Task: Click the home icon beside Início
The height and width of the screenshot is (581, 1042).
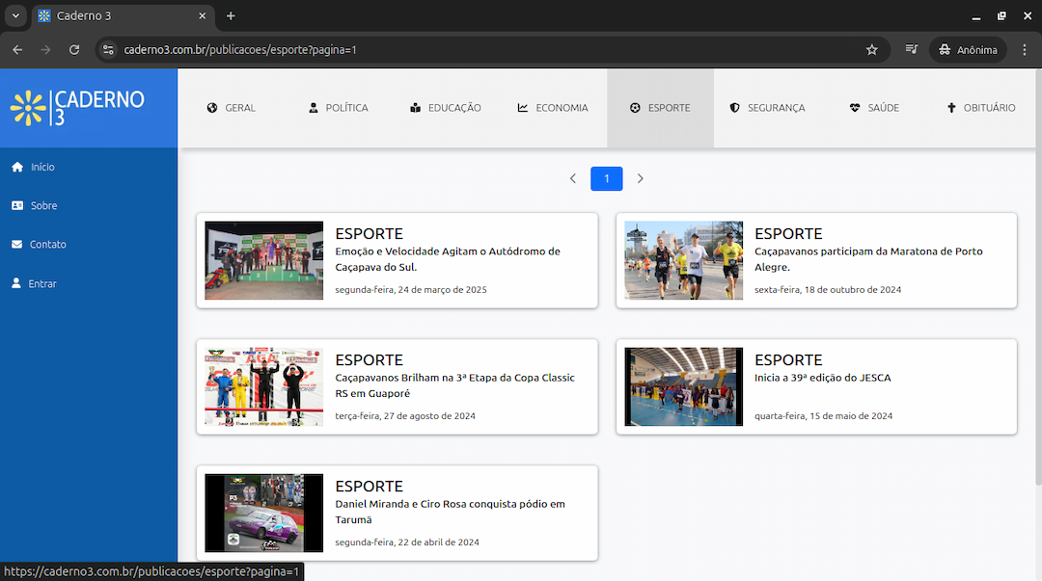Action: pos(17,167)
